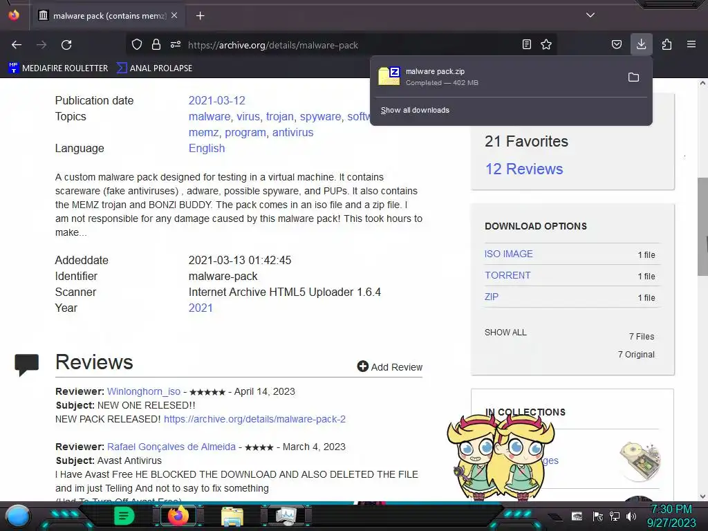This screenshot has width=708, height=531.
Task: Open reviewer Rafael Gonçalves de Almeida profile
Action: click(x=171, y=447)
